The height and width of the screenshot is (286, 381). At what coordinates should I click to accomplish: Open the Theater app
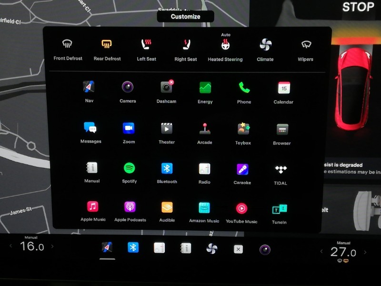click(166, 128)
